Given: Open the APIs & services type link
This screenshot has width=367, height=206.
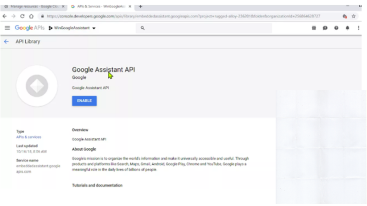Looking at the screenshot, I should click(x=29, y=137).
